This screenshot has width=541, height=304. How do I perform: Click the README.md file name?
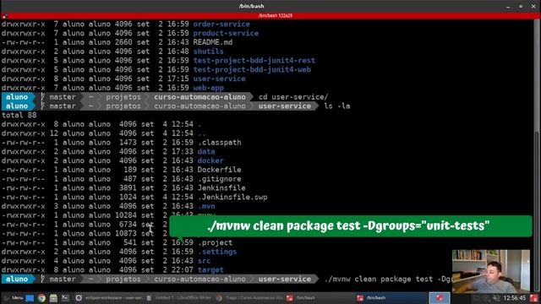pyautogui.click(x=212, y=42)
